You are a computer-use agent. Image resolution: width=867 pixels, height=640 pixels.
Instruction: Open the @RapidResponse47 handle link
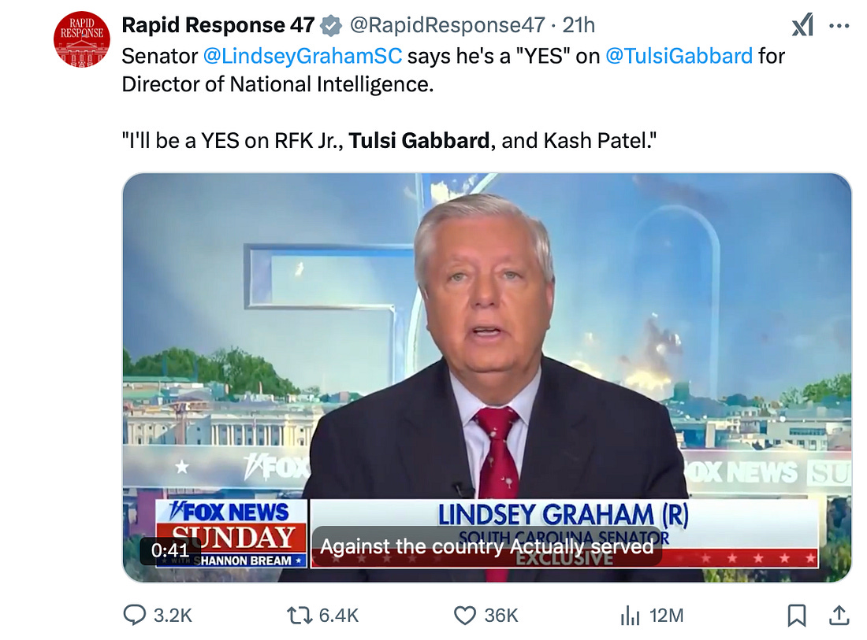point(447,25)
